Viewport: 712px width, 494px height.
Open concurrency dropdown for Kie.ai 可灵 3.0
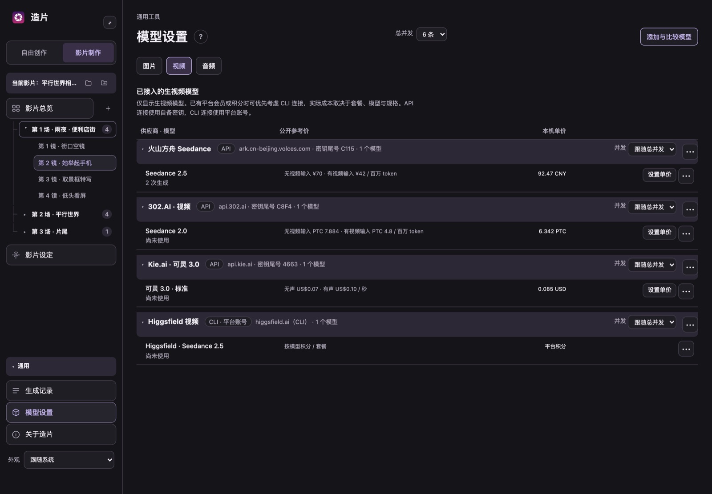652,265
